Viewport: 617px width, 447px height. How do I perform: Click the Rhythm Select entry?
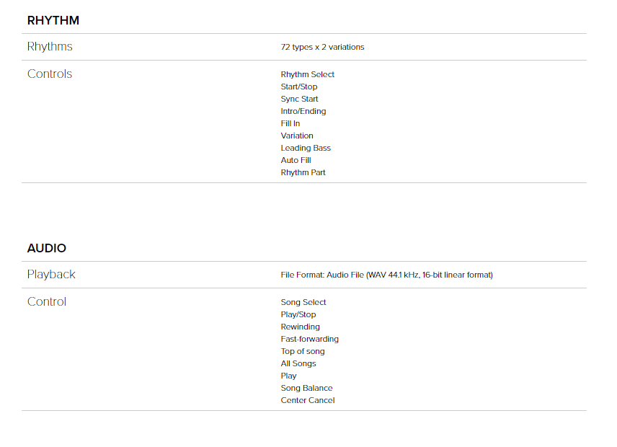(x=307, y=75)
